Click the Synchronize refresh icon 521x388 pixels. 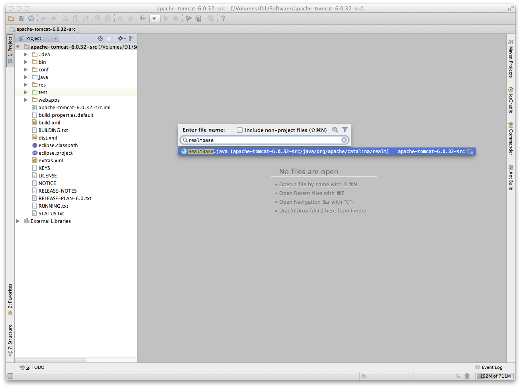(31, 18)
